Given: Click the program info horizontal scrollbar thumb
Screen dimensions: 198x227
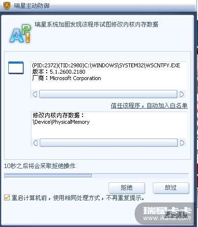Looking at the screenshot, I should (x=108, y=94).
